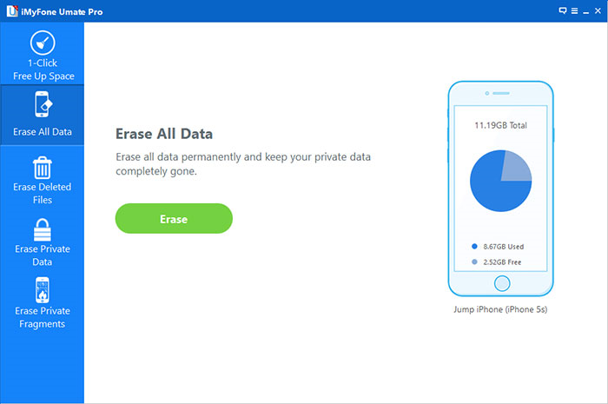
Task: Click the 8.67GB Used legend dot
Action: pos(473,247)
